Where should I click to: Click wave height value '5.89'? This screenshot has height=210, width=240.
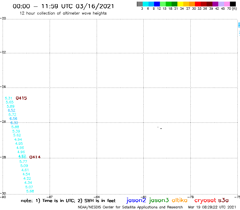click(x=11, y=106)
